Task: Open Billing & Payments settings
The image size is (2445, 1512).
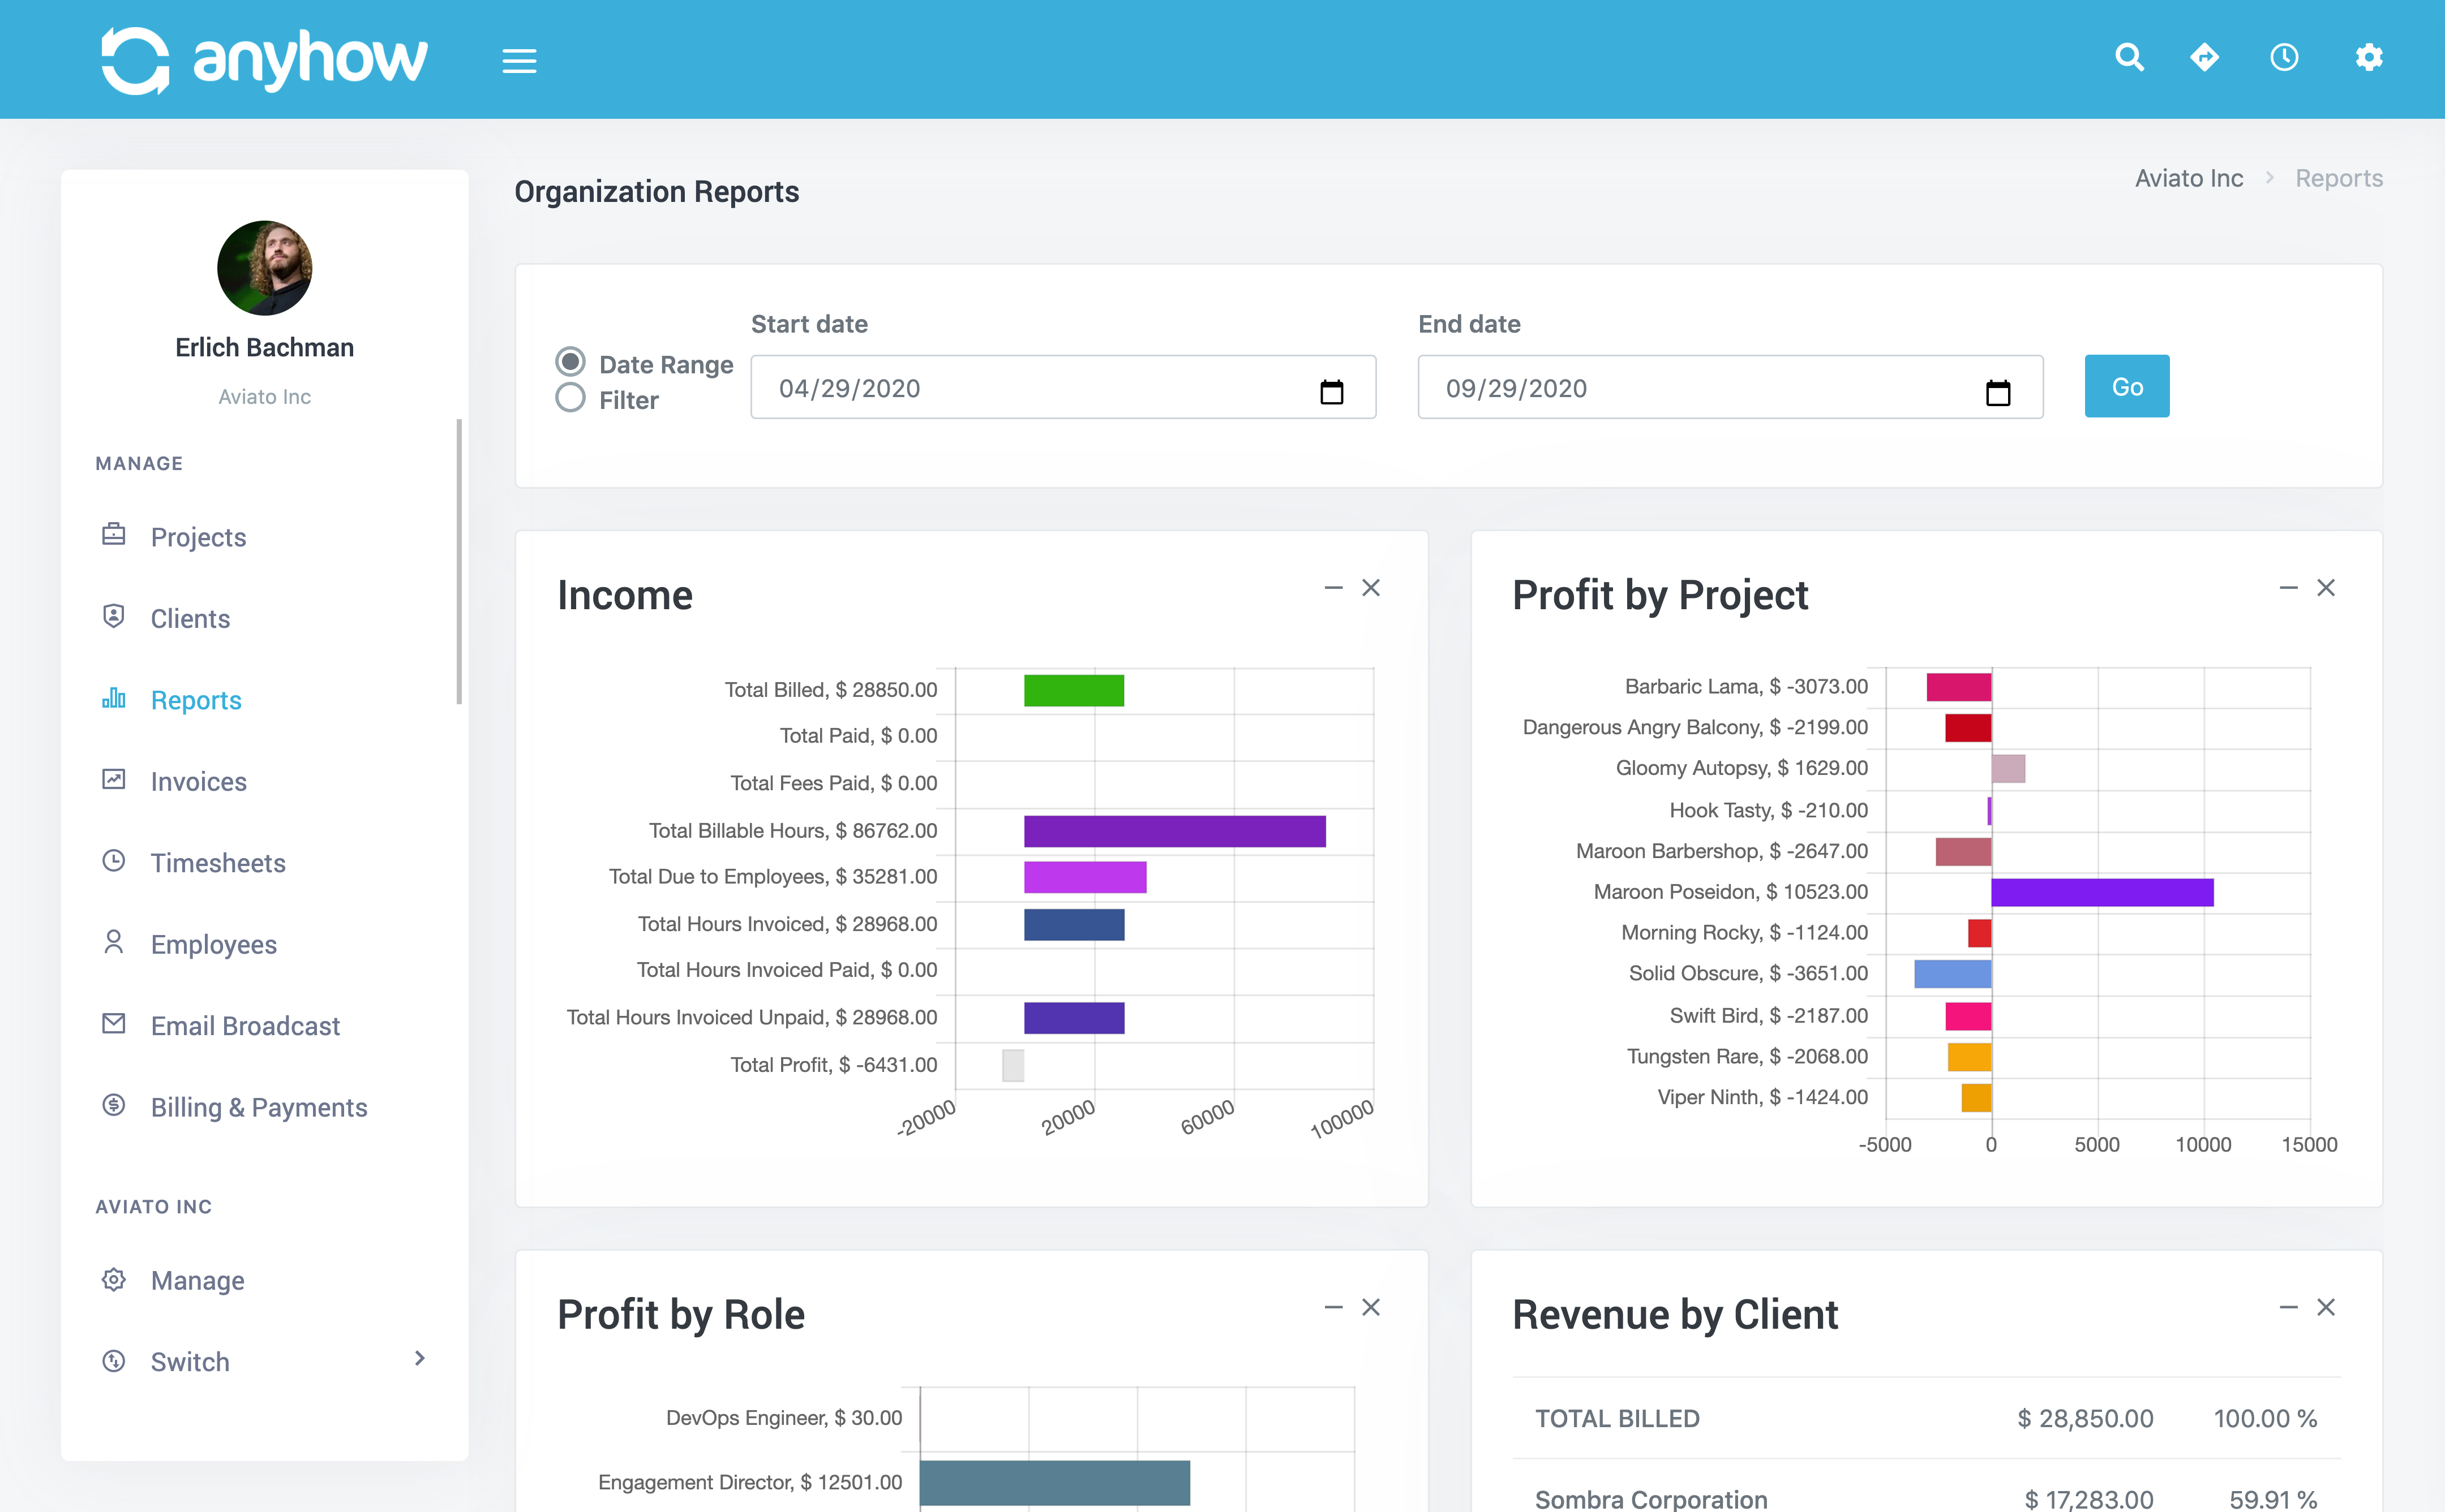Action: pos(258,1107)
